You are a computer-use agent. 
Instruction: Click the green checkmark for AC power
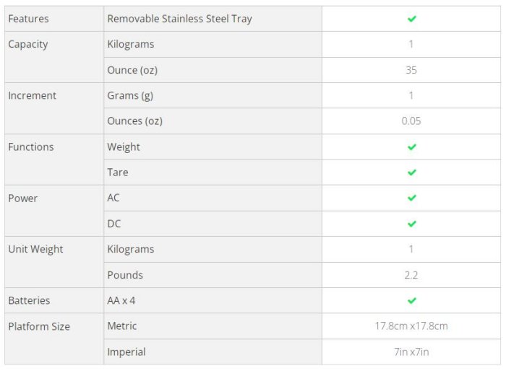412,198
